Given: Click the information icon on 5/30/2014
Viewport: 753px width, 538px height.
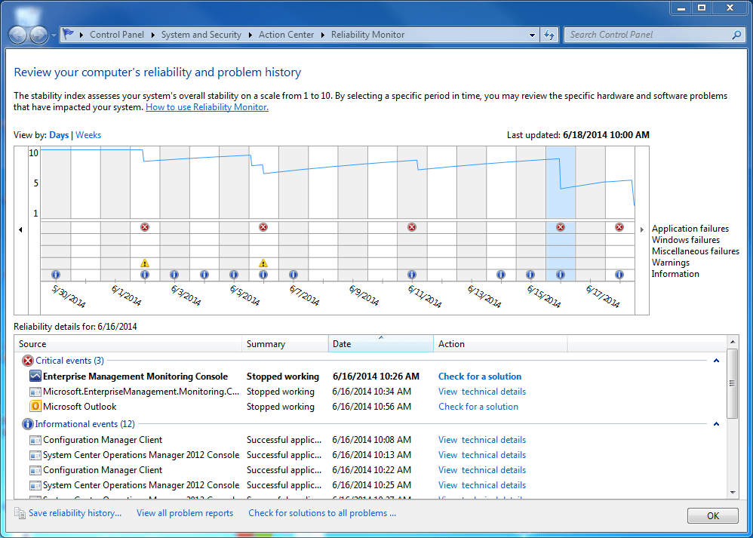Looking at the screenshot, I should click(x=55, y=275).
